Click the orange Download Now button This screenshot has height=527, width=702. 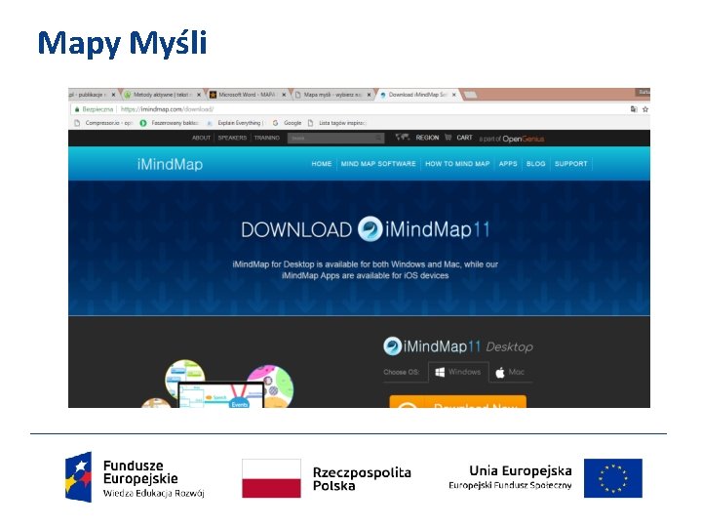tap(457, 401)
